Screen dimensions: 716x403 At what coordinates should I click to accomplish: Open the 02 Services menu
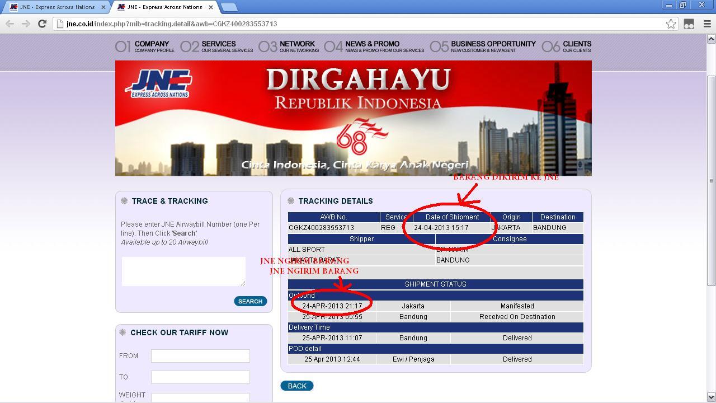tap(217, 46)
